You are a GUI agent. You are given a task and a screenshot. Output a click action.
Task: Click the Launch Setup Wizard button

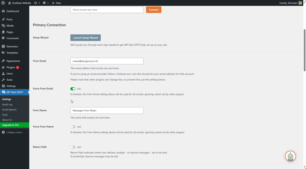click(x=85, y=38)
